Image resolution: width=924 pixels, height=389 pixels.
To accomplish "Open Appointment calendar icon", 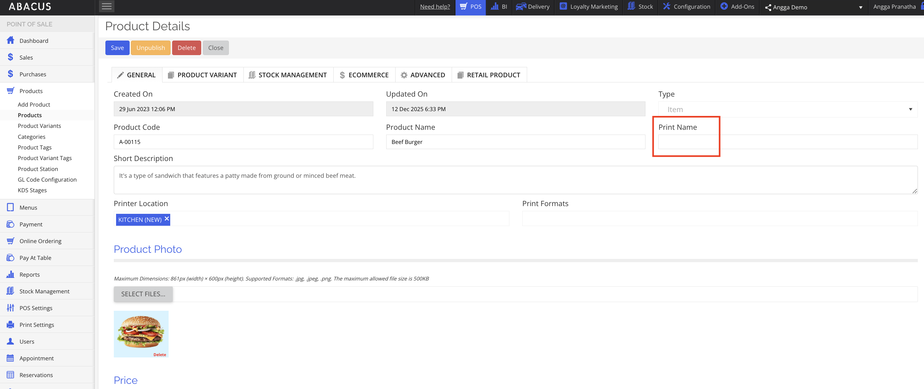I will pos(10,358).
